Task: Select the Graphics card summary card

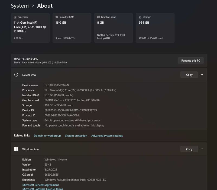Action: point(114,28)
